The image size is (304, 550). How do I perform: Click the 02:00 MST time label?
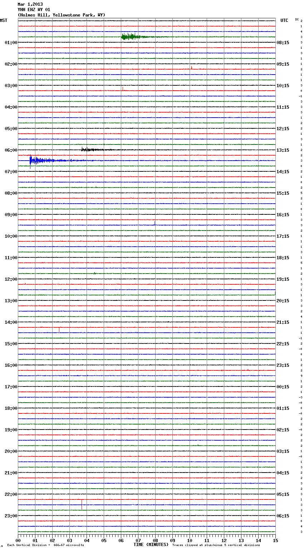pos(11,64)
